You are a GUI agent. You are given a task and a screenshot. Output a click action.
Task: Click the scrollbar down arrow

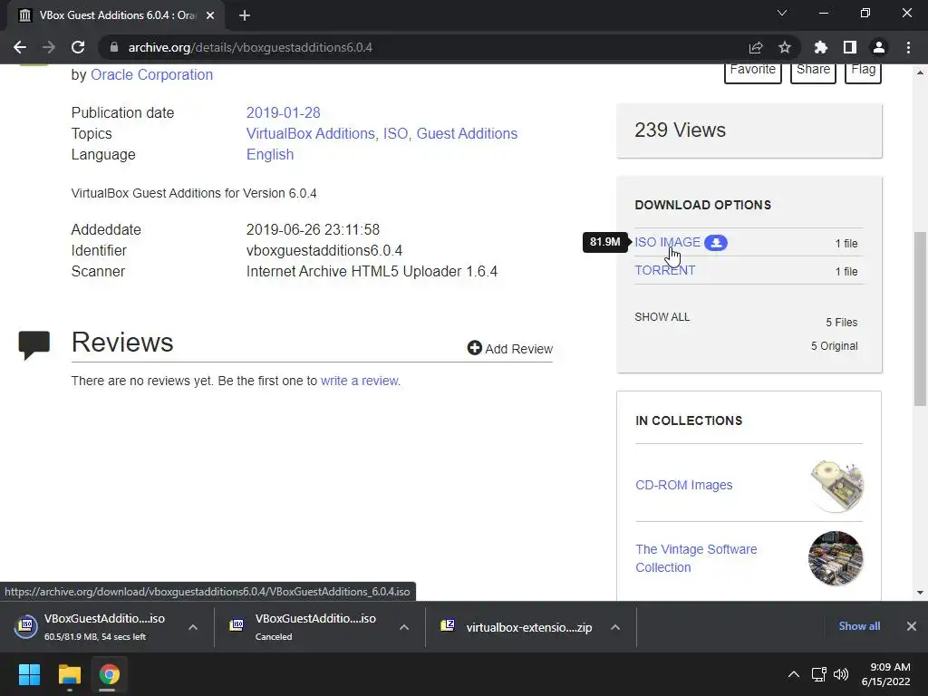pyautogui.click(x=920, y=593)
